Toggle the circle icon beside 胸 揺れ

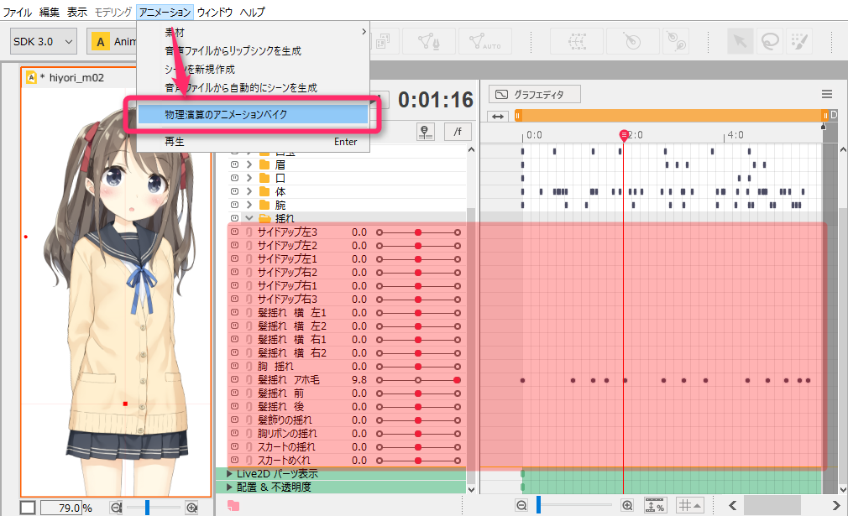pyautogui.click(x=234, y=366)
